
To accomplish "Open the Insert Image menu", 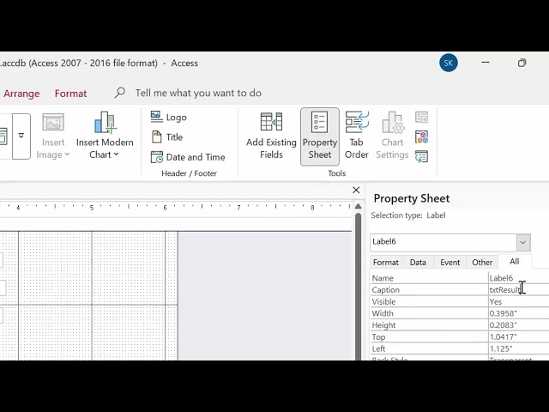I will 53,136.
